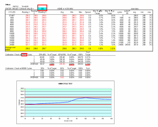Select the 2.32% cell in yellow average row

112,49
